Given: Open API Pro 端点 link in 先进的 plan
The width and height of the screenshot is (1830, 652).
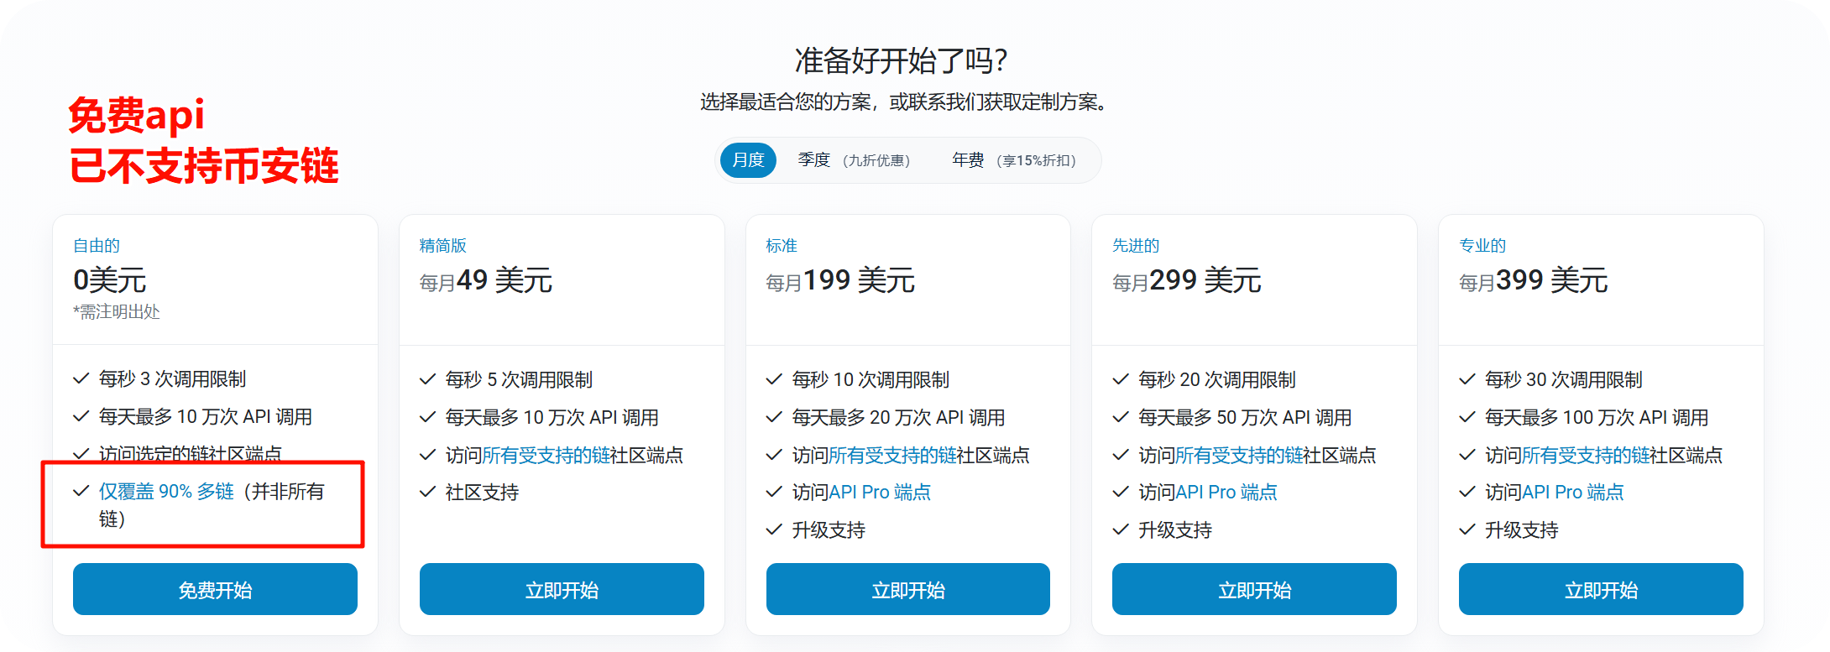Looking at the screenshot, I should pyautogui.click(x=1226, y=493).
